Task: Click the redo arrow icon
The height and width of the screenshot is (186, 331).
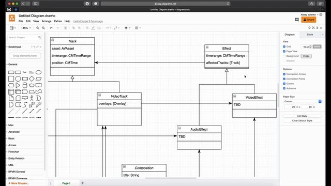Action: (57, 28)
